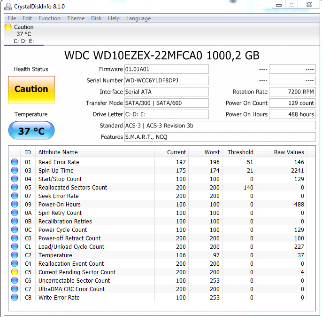Click the 37 °C temperature button
The height and width of the screenshot is (317, 322).
pyautogui.click(x=31, y=130)
